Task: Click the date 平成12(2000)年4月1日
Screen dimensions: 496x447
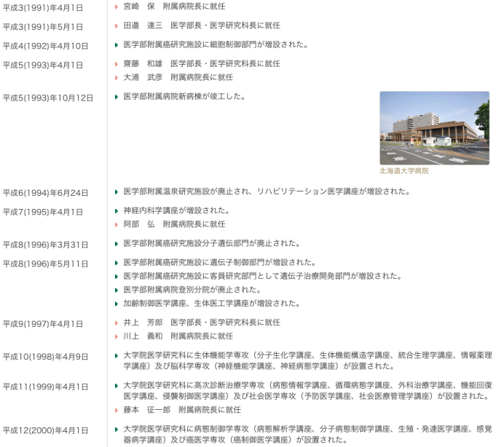Action: [46, 430]
